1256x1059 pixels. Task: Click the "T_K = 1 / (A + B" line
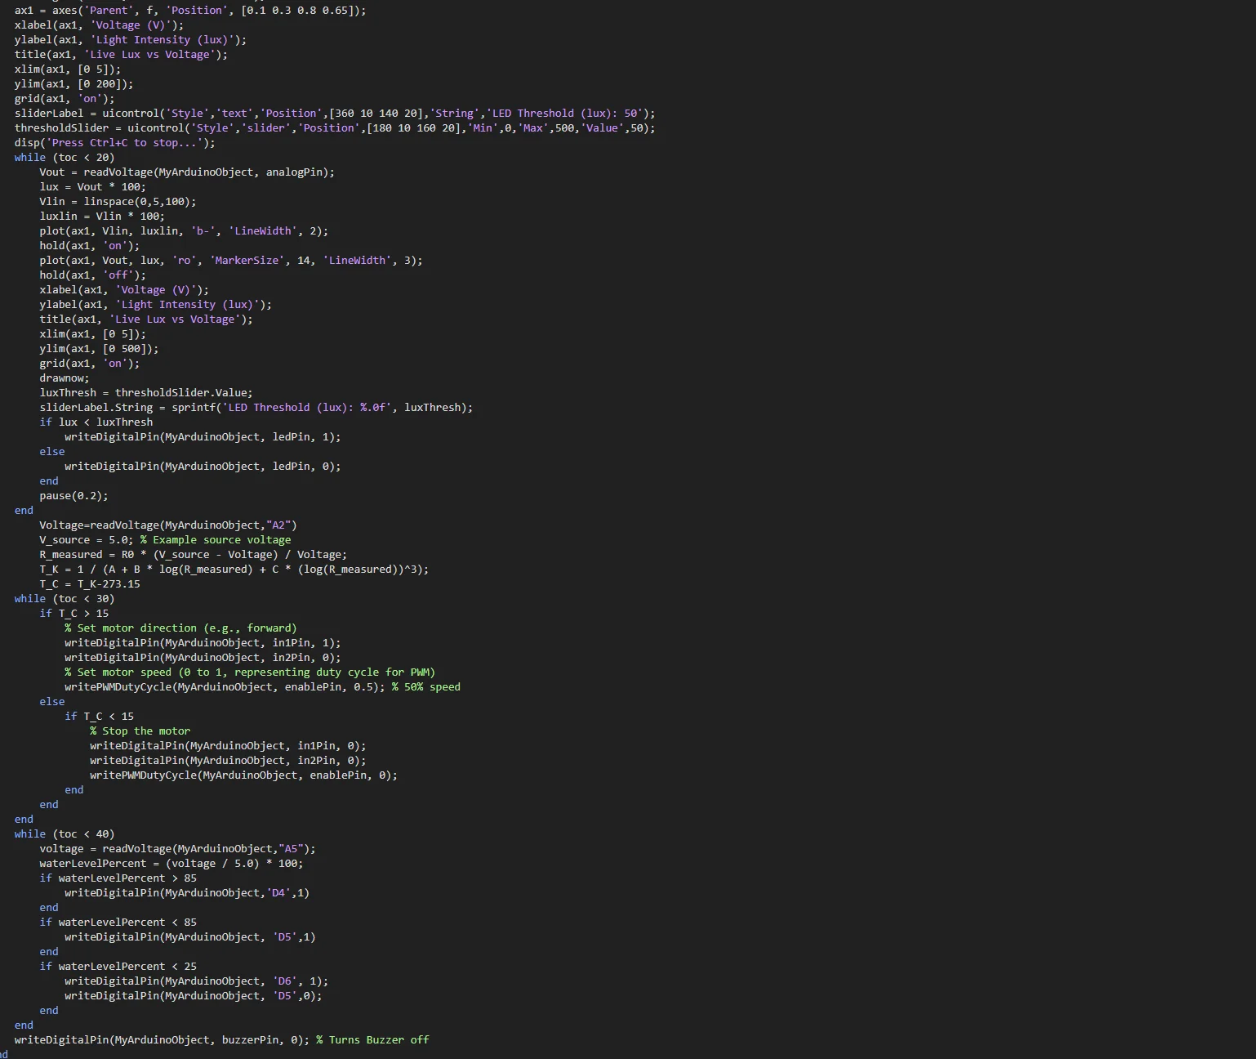[234, 570]
